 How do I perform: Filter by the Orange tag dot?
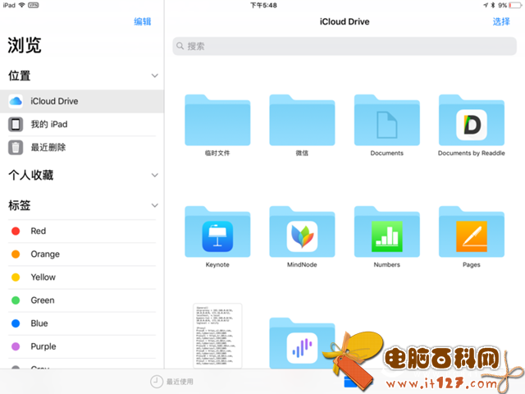coord(16,254)
